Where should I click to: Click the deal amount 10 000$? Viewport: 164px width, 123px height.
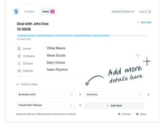[24, 29]
